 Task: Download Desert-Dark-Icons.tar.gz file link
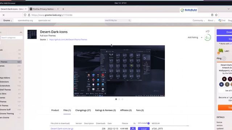click(62, 129)
